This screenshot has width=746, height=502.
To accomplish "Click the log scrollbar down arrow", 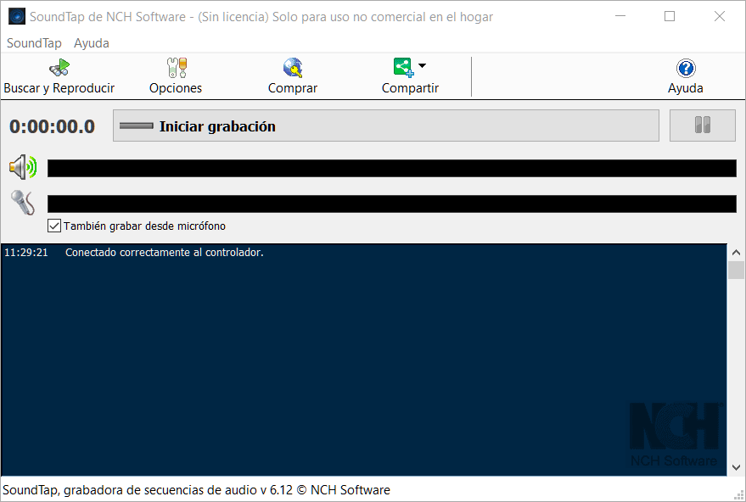I will tap(736, 468).
